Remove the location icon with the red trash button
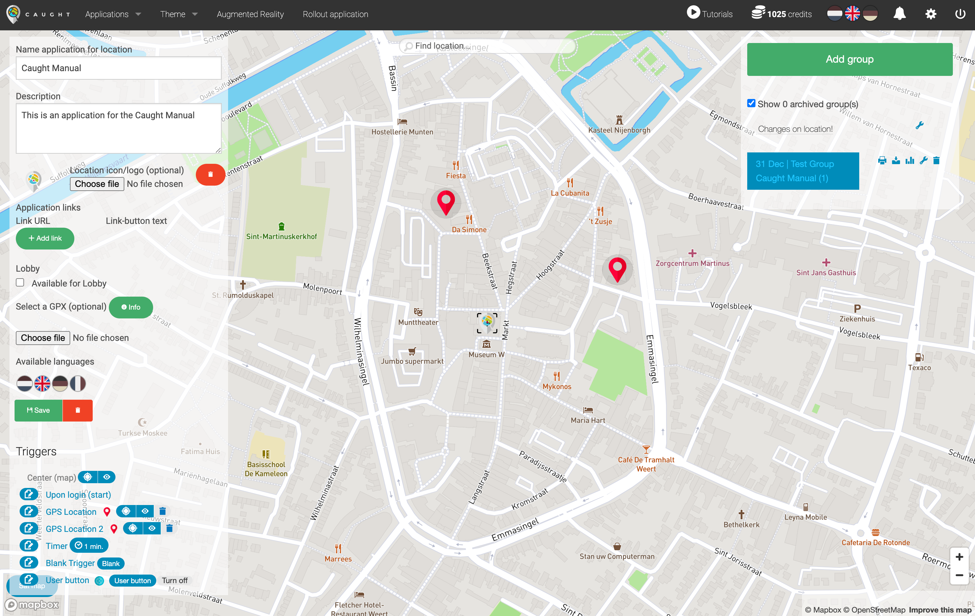This screenshot has width=975, height=616. coord(210,175)
